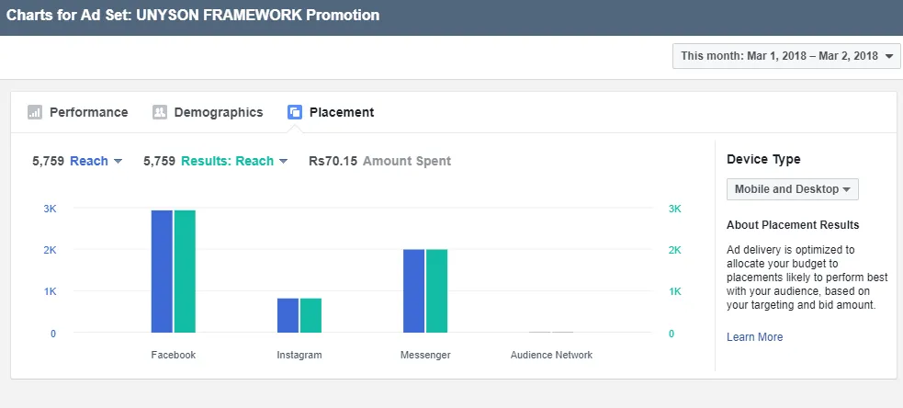The image size is (903, 408).
Task: Click the left axis 3K label
Action: click(51, 209)
